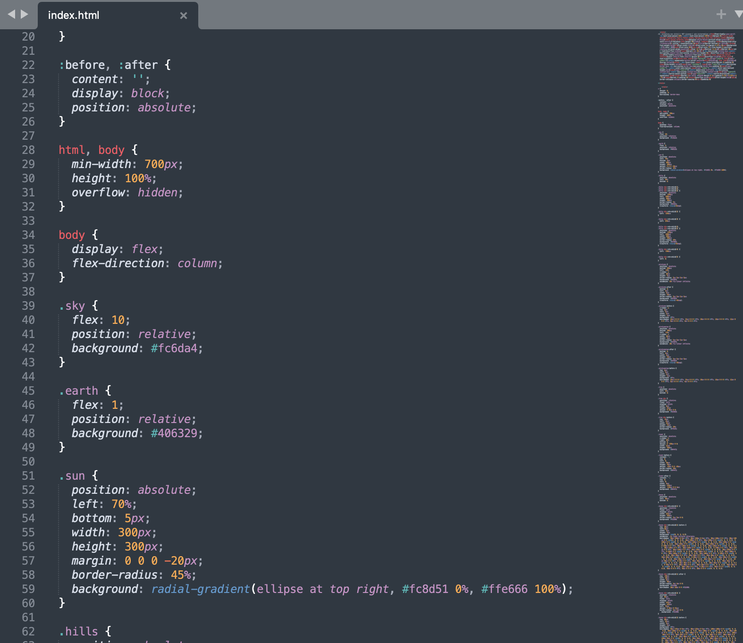743x643 pixels.
Task: Open the tab list dropdown arrow
Action: 739,14
